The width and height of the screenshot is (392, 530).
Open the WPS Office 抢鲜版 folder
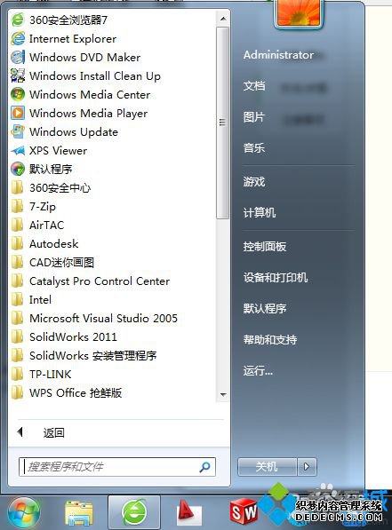click(x=67, y=392)
